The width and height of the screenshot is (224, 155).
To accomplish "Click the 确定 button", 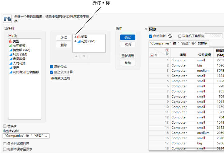I will click(x=128, y=37).
